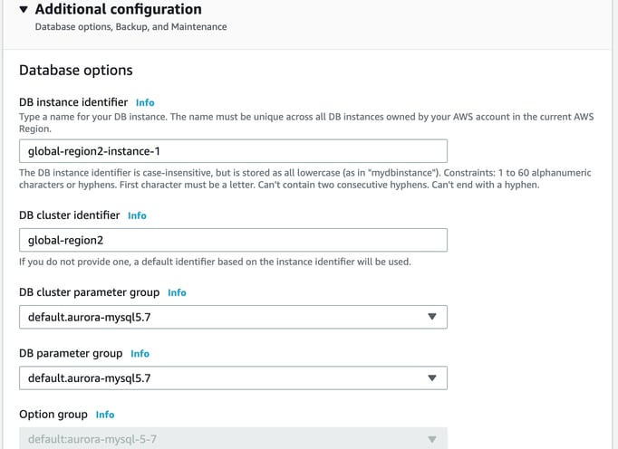Viewport: 618px width, 449px height.
Task: Click the DB cluster identifier label
Action: (70, 215)
